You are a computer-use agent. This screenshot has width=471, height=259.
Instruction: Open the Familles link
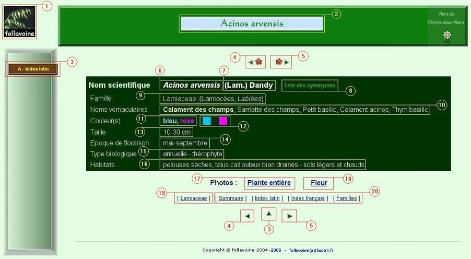pos(347,198)
